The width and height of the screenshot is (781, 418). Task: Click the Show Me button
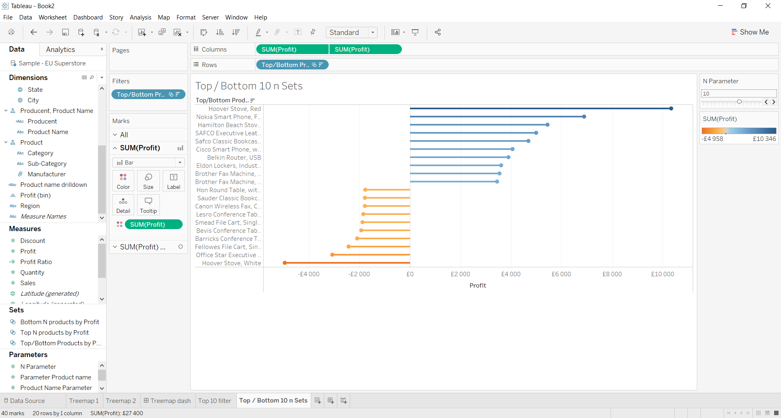pos(750,32)
